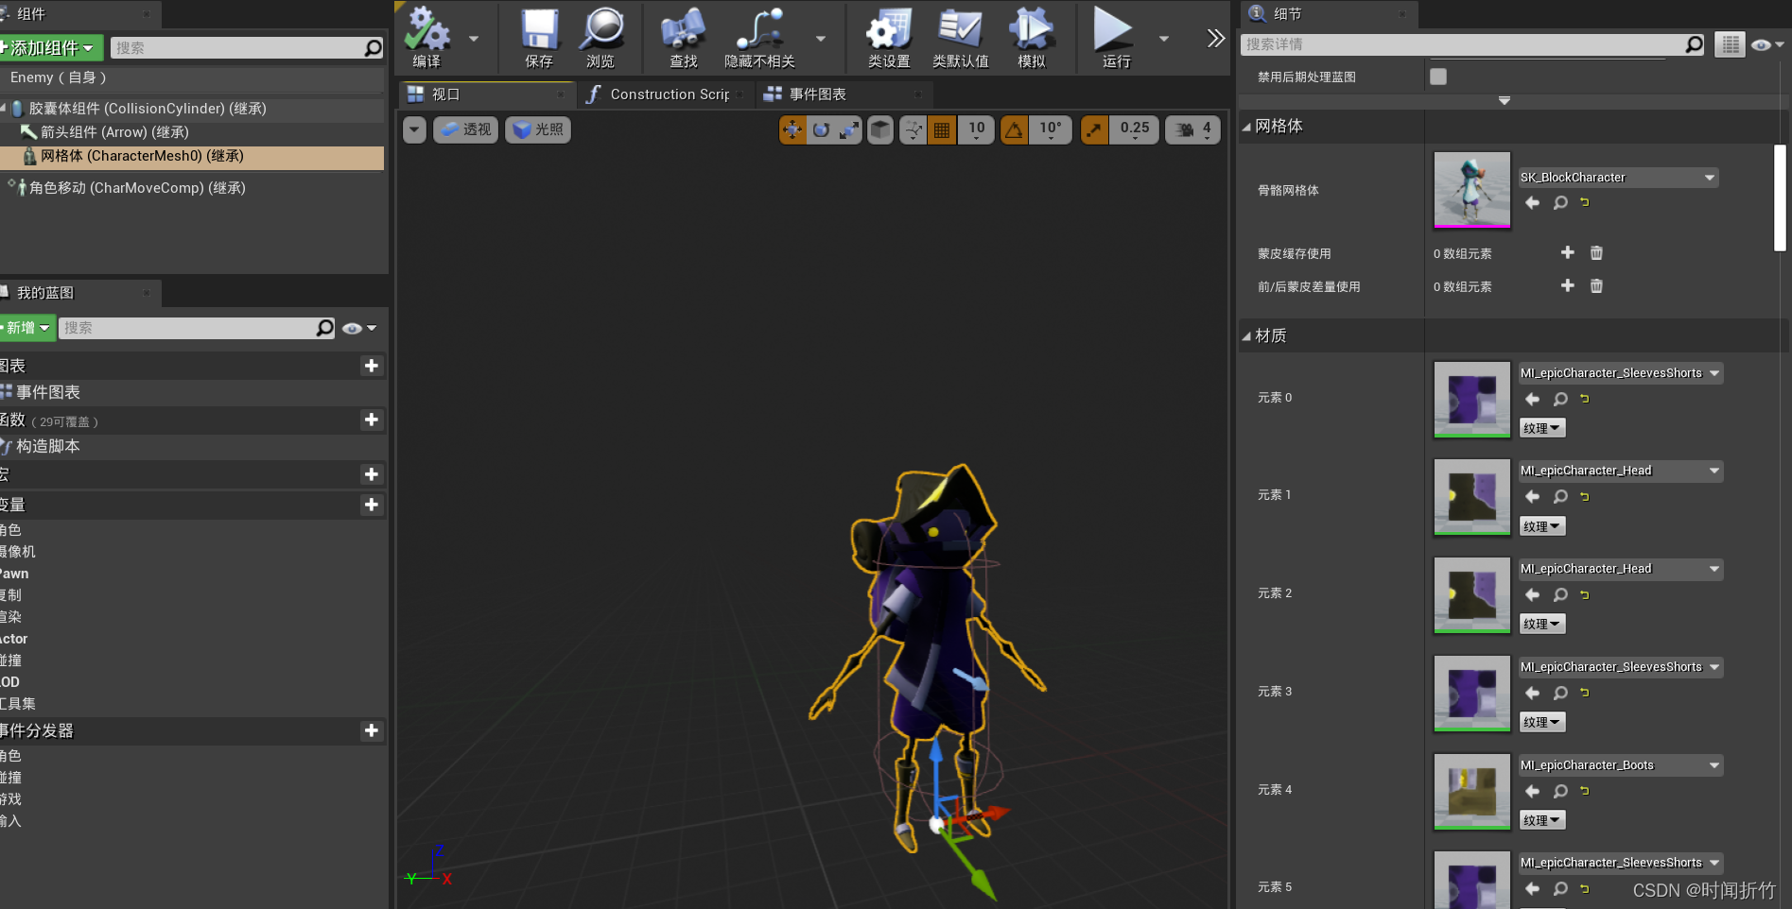Open SK_BlockCharacter skeletal mesh dropdown
The image size is (1792, 909).
pyautogui.click(x=1618, y=178)
